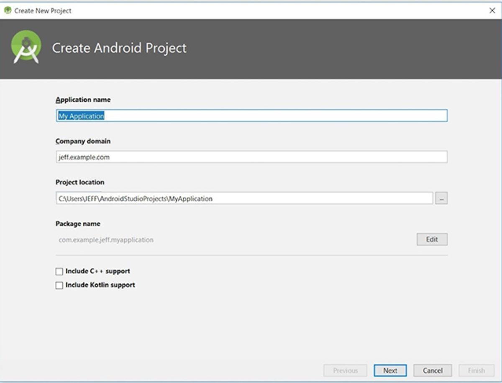The height and width of the screenshot is (383, 502).
Task: Click the grayed com.example.jeff.myapplication package text
Action: point(105,240)
